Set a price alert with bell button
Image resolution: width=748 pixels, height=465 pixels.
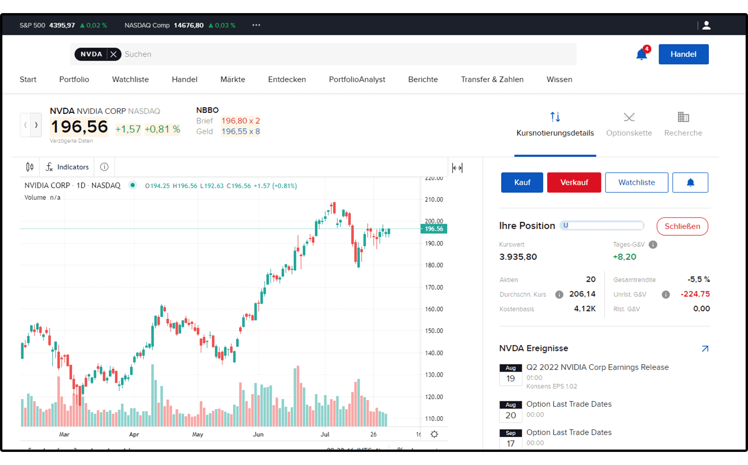691,183
